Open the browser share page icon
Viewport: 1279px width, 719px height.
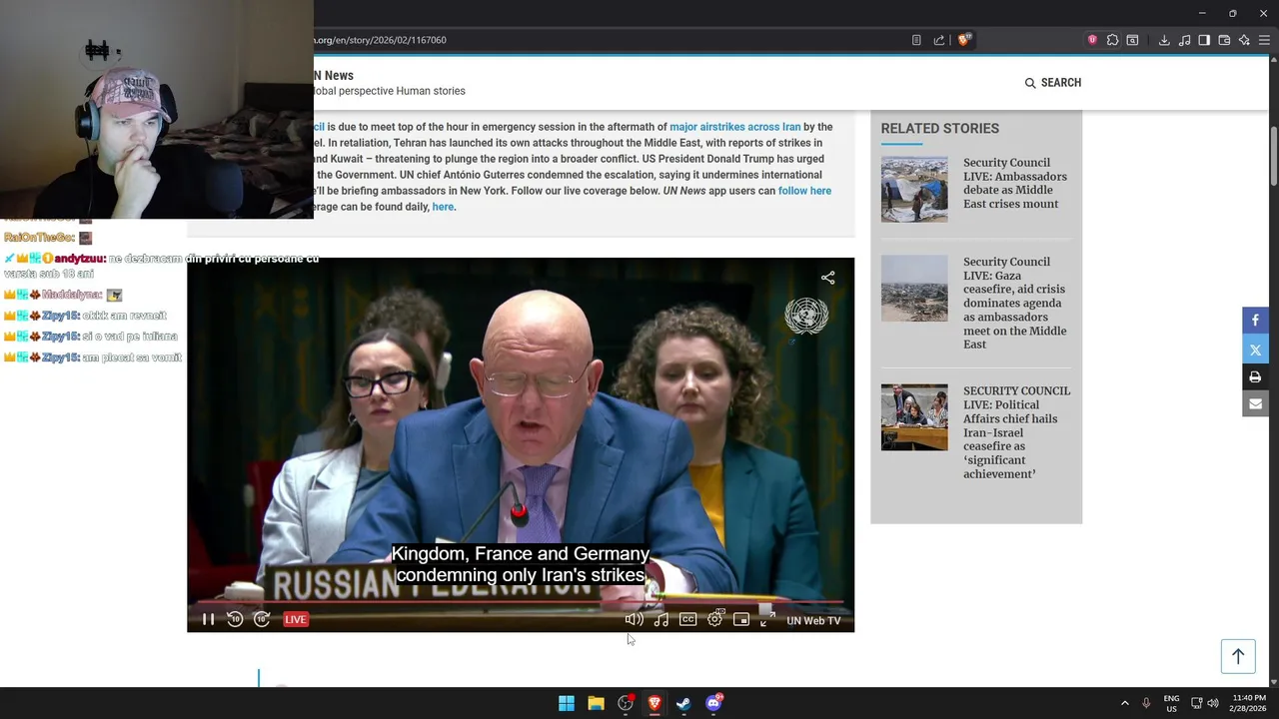[939, 40]
